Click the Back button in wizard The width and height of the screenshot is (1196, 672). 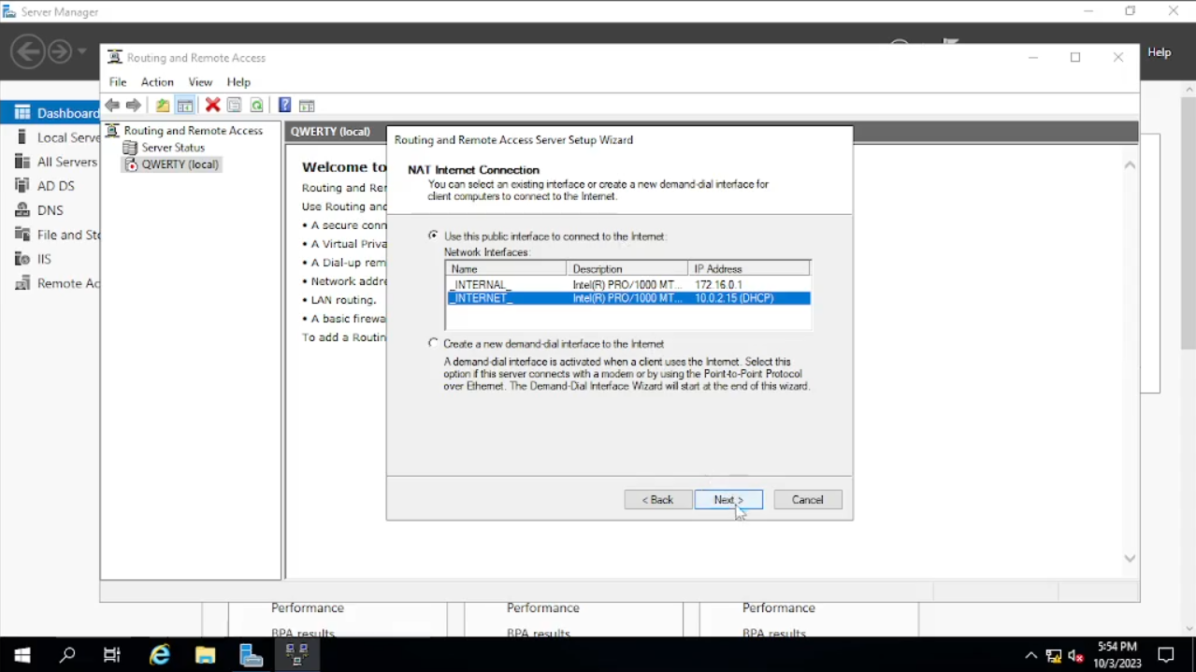tap(657, 500)
